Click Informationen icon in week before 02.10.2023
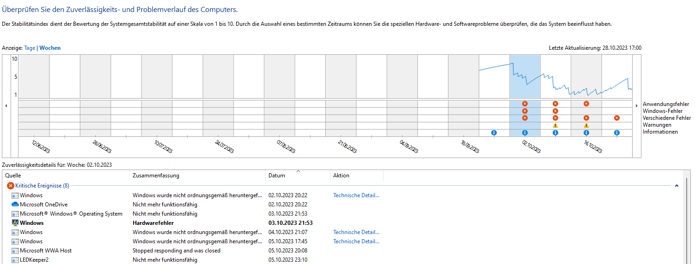Image resolution: width=695 pixels, height=264 pixels. click(494, 133)
